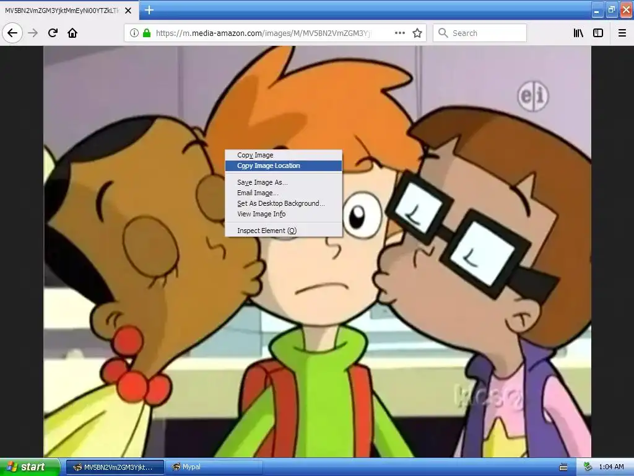Viewport: 634px width, 476px height.
Task: Open the home page icon
Action: (x=72, y=33)
